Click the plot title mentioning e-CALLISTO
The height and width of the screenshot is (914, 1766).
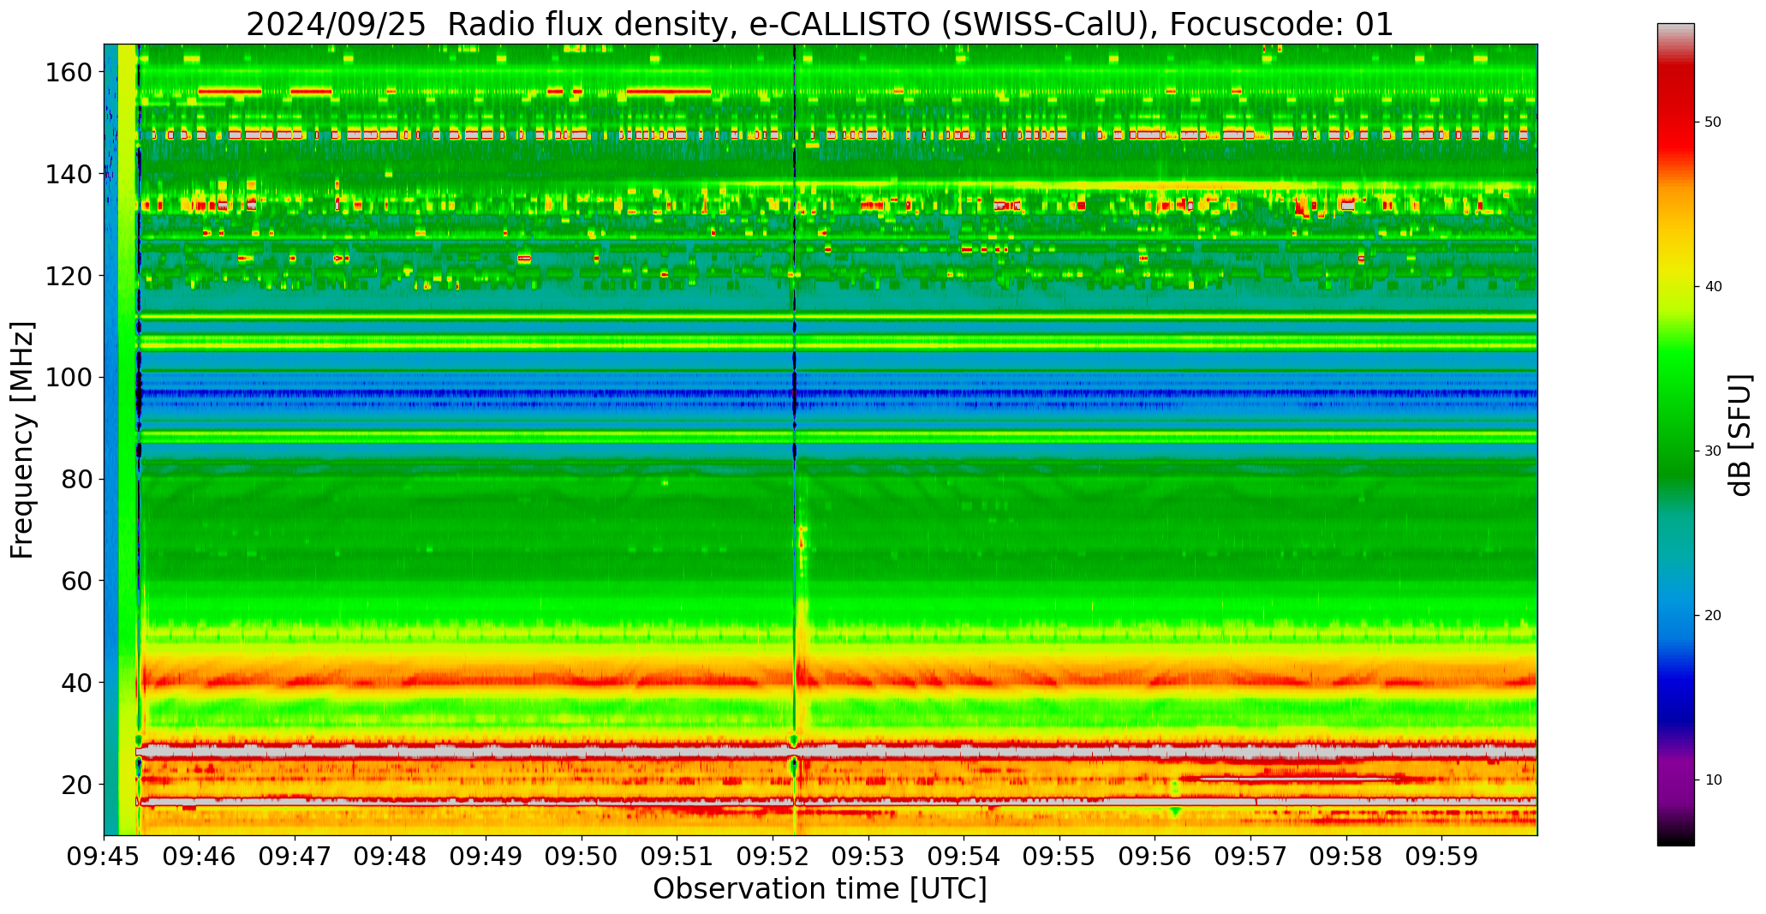[x=820, y=23]
